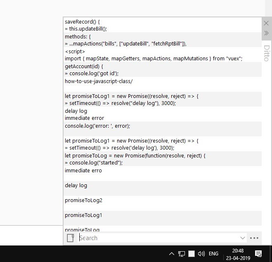
Task: Open the three-dots options menu
Action: (x=254, y=238)
